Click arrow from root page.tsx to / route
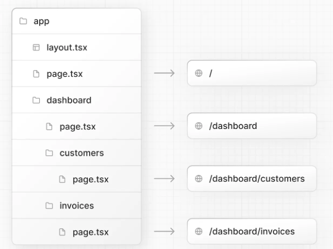Viewport: 333px width, 249px height. (x=165, y=73)
